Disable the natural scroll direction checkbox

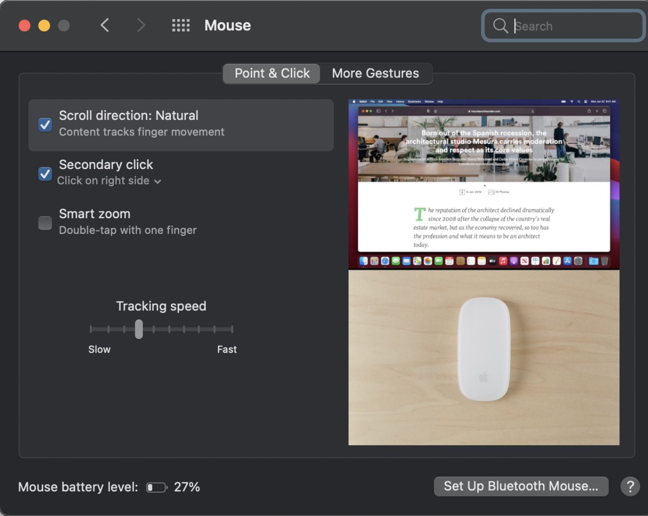click(x=45, y=125)
